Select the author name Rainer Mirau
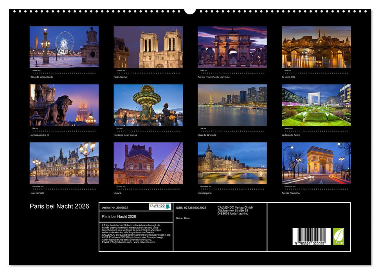The height and width of the screenshot is (274, 380). click(184, 218)
